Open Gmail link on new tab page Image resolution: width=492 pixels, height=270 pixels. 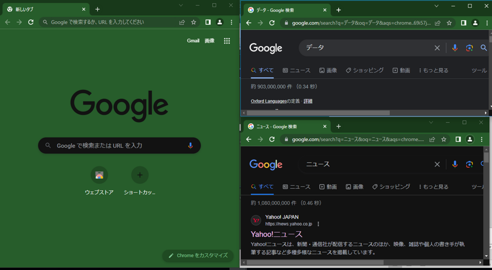coord(193,41)
